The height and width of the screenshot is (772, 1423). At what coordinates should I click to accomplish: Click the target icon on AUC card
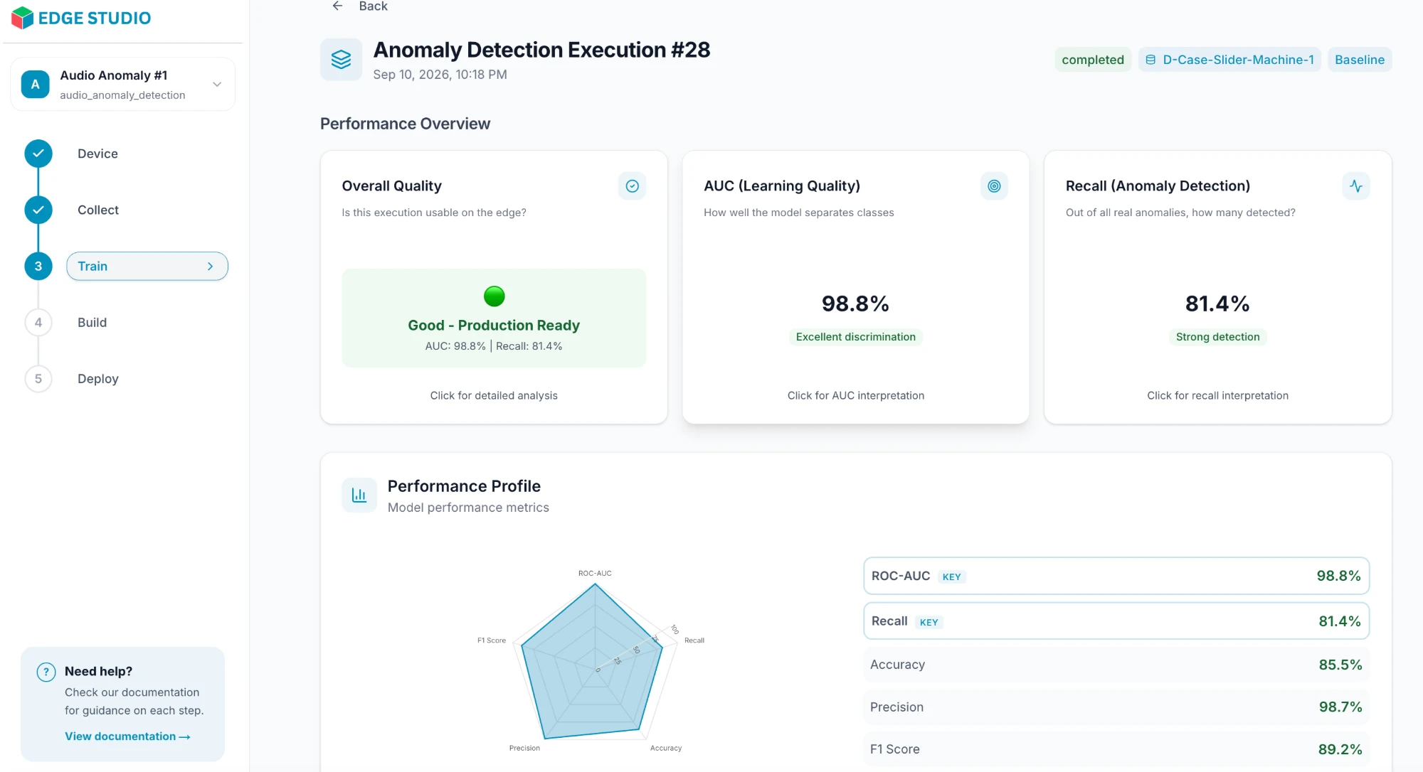click(x=994, y=186)
